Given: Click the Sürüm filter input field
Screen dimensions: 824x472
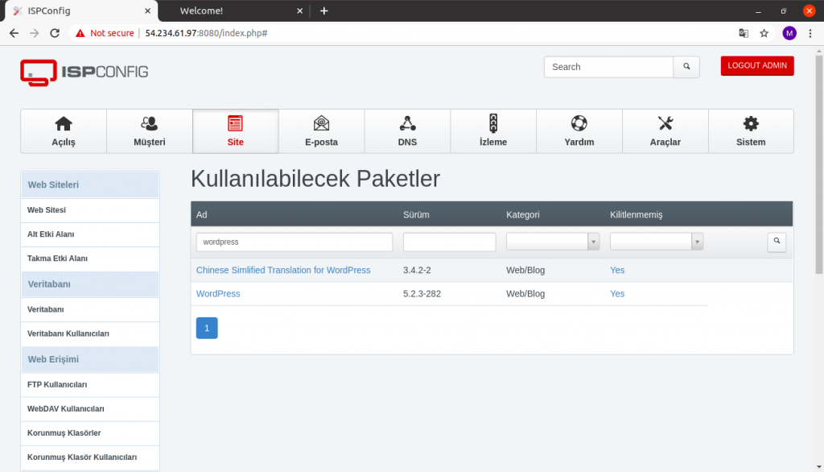Looking at the screenshot, I should (x=449, y=242).
